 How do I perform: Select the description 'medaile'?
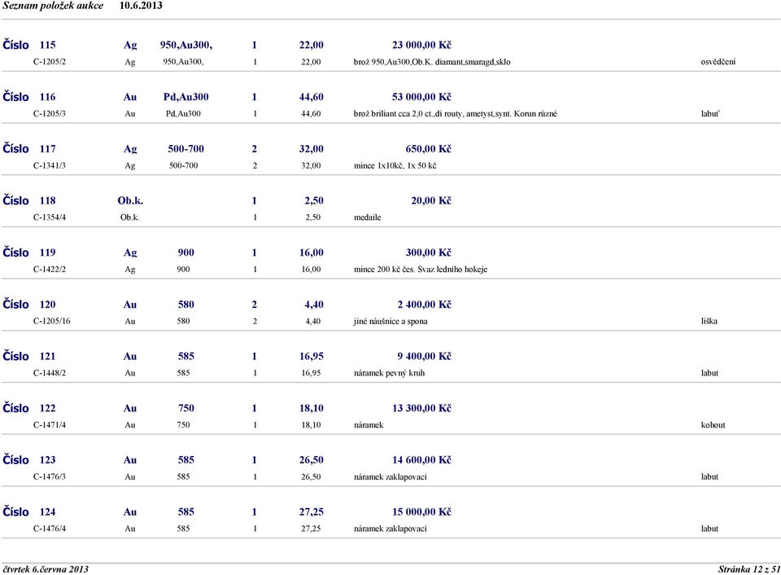tap(367, 217)
